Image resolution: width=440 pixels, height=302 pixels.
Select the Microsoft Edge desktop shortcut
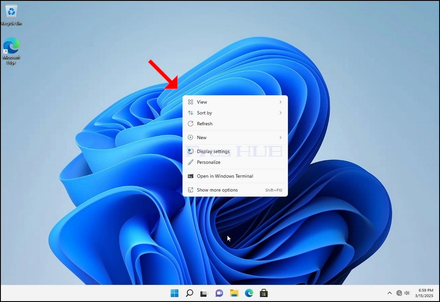pyautogui.click(x=11, y=51)
